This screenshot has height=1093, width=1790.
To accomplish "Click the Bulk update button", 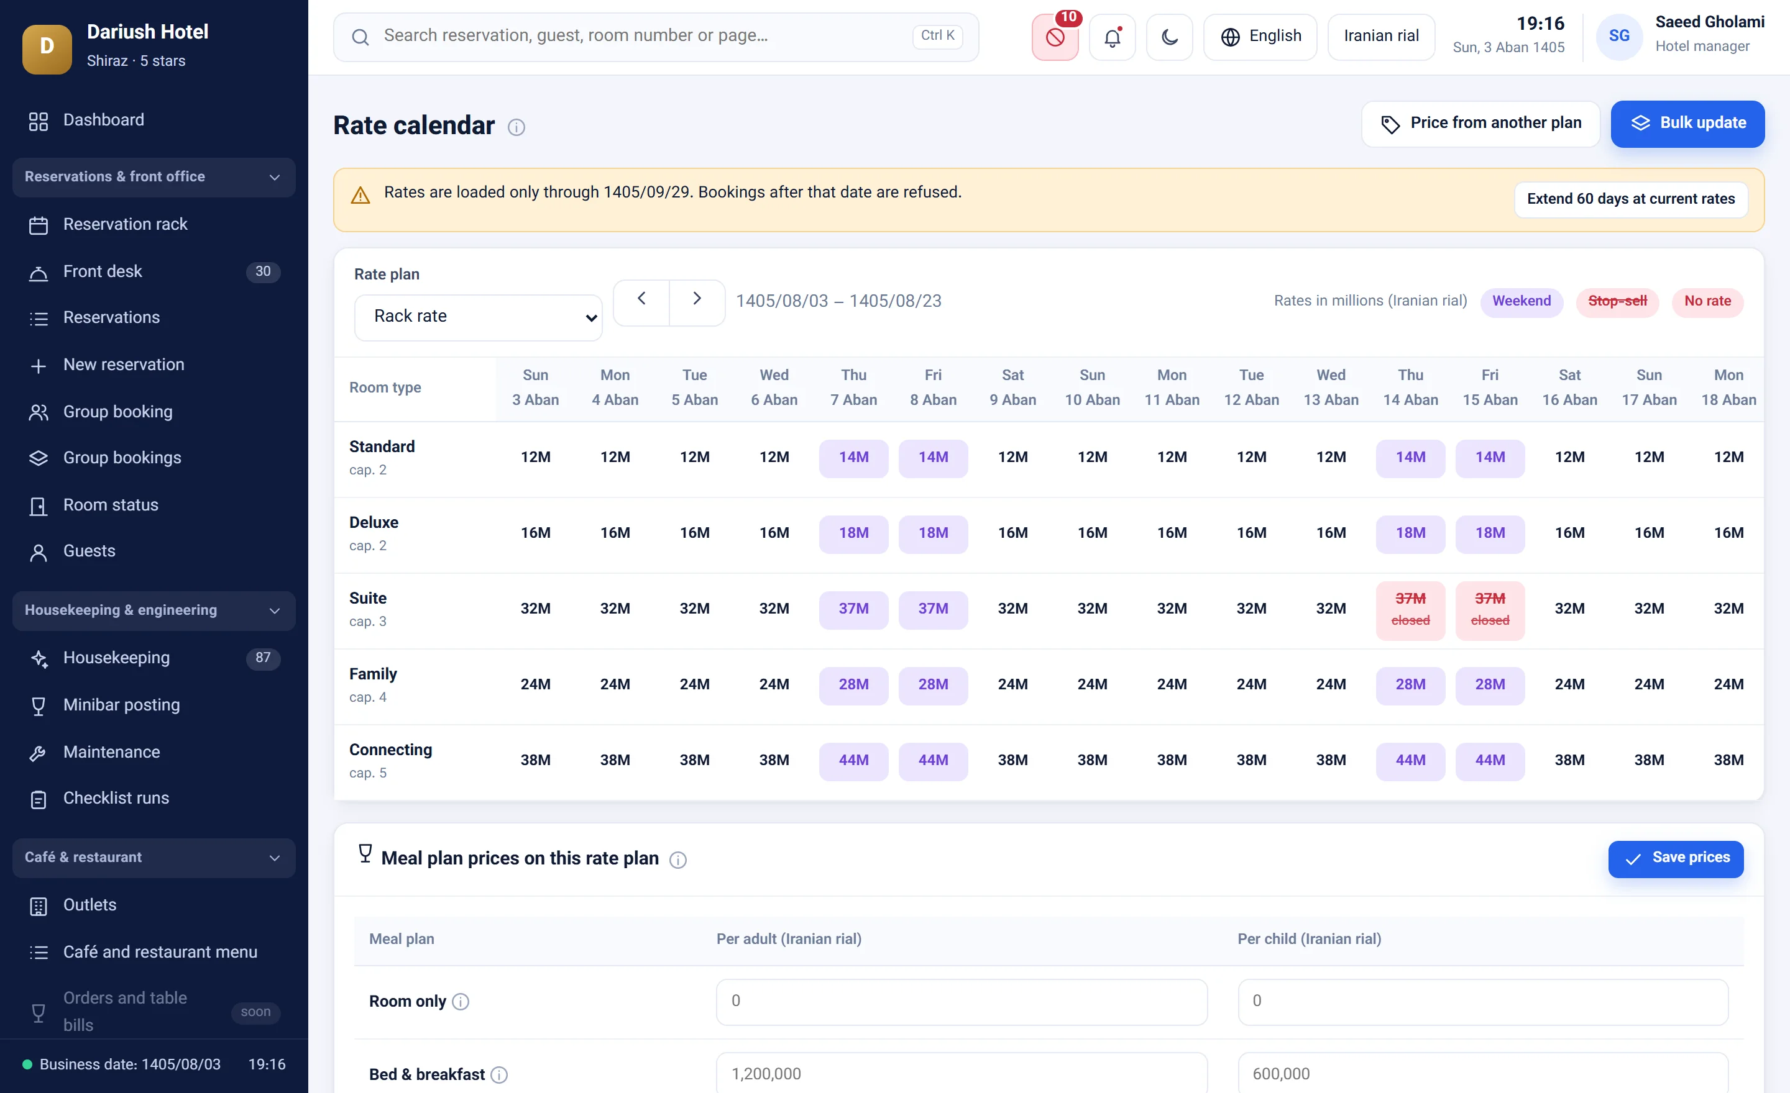I will (1687, 124).
